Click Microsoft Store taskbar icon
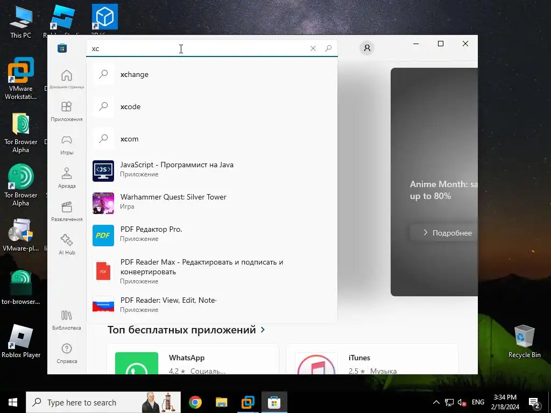The image size is (551, 413). 274,402
